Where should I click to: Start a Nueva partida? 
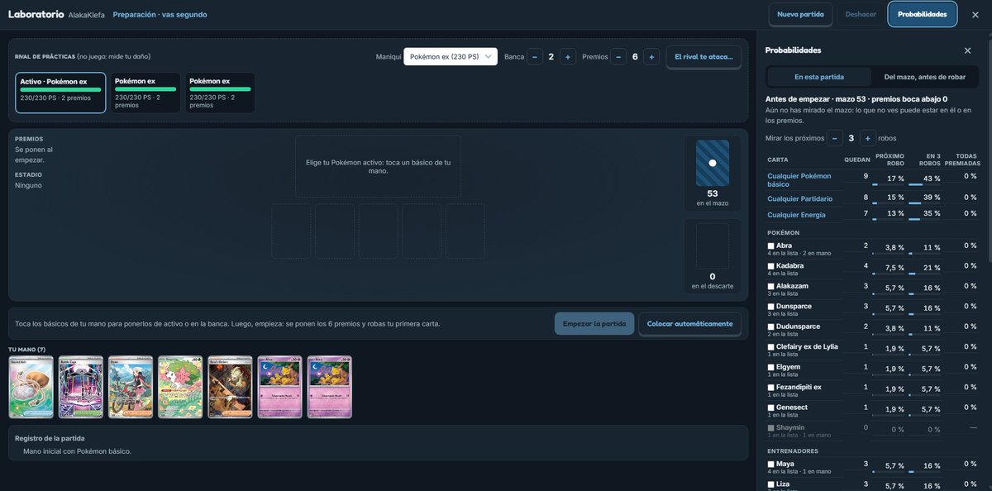(800, 14)
